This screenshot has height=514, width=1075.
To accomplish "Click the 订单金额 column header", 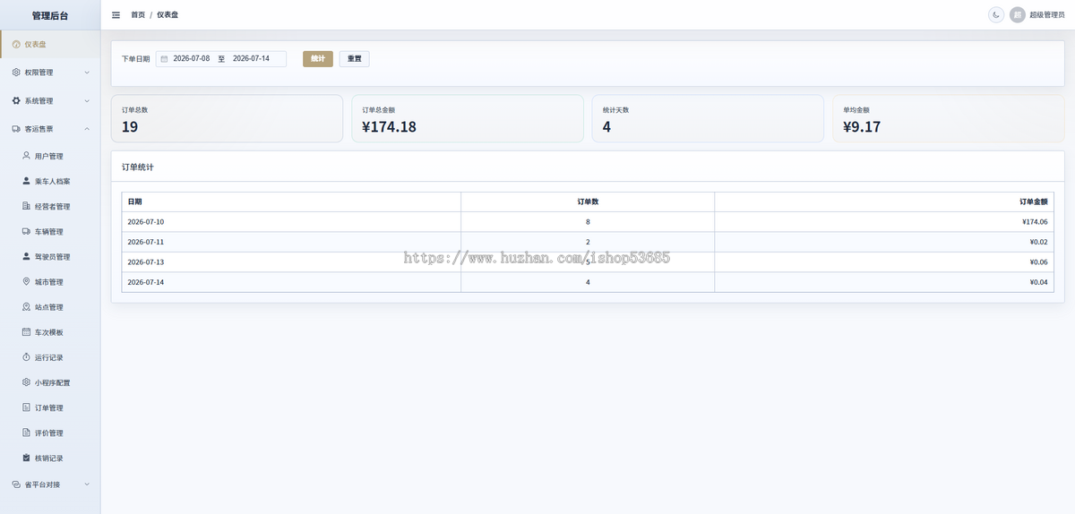I will coord(884,201).
